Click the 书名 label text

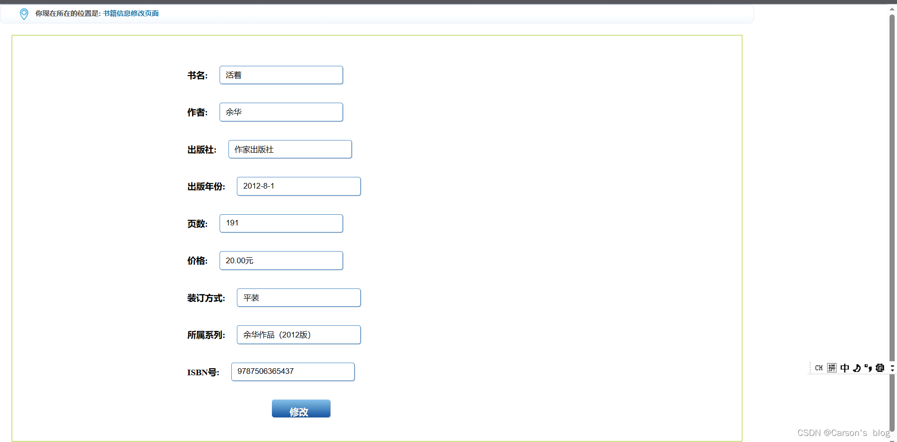pos(198,76)
